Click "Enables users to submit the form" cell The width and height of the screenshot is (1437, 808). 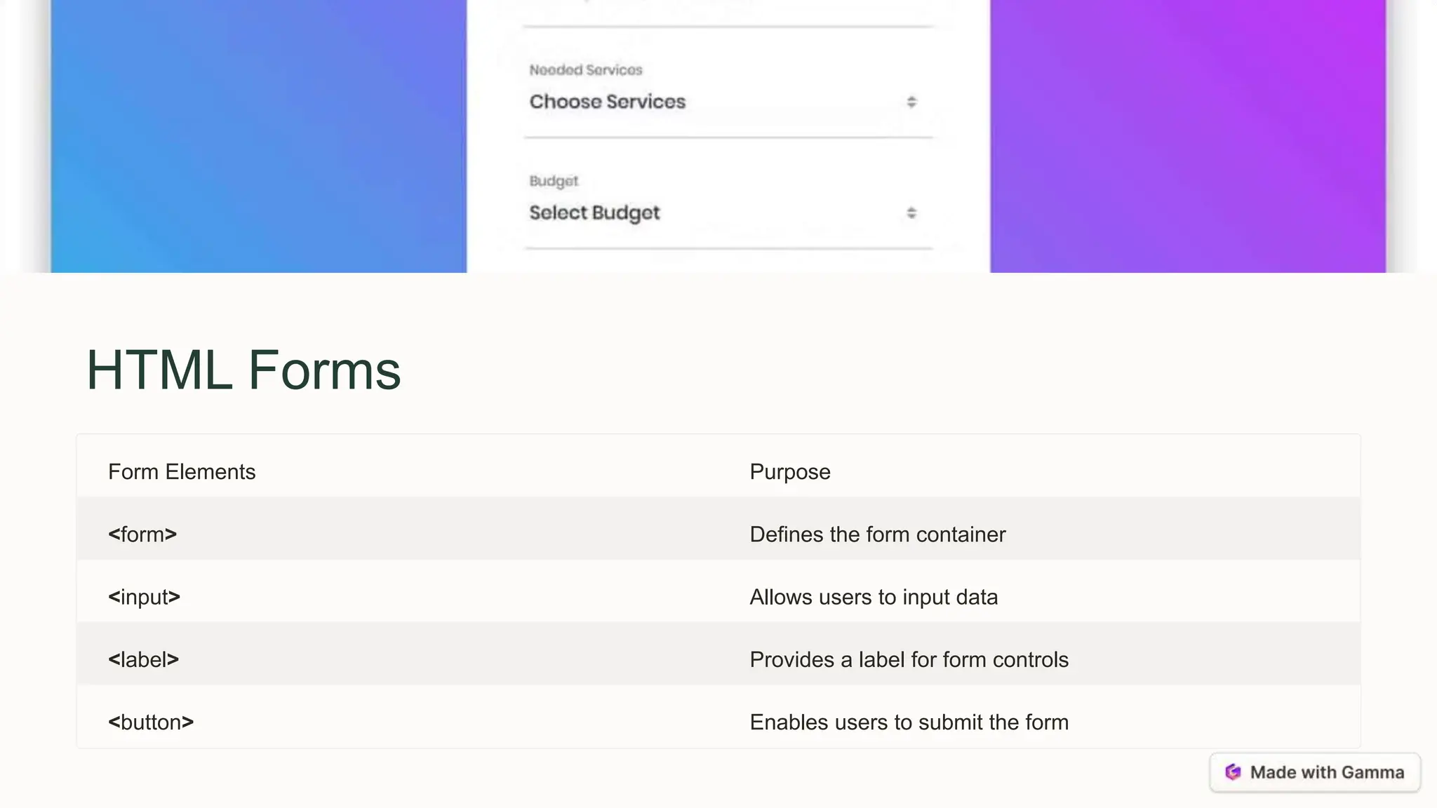[909, 722]
